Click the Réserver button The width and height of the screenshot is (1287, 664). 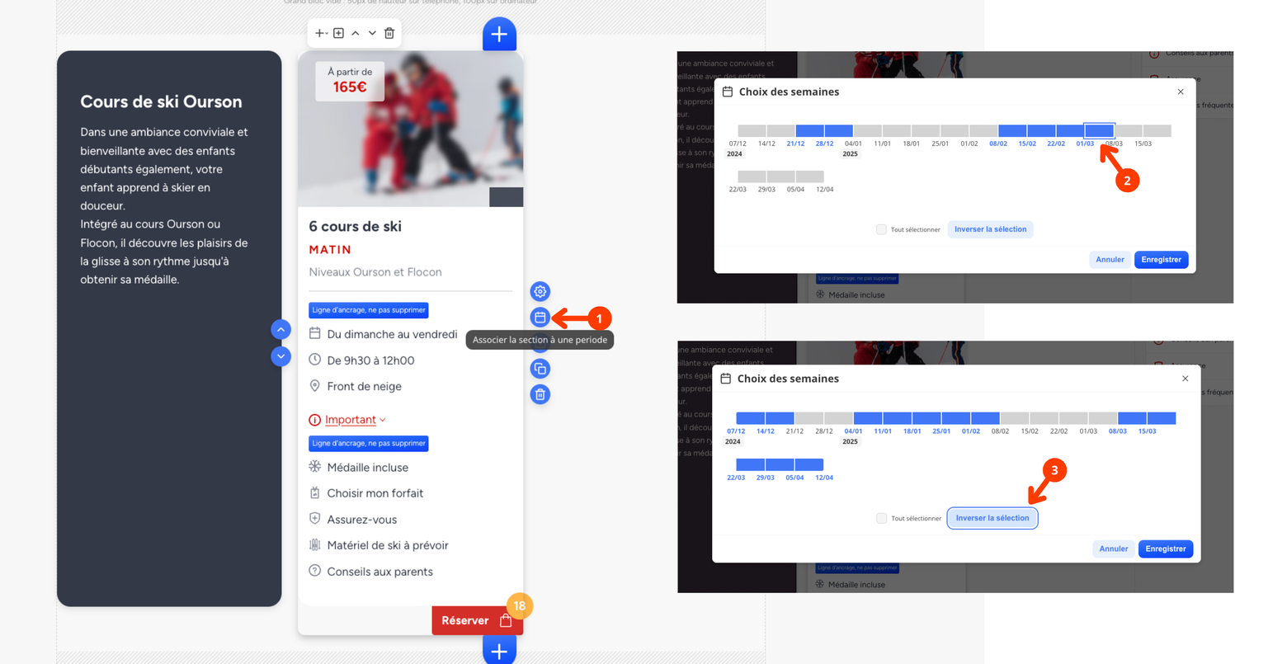pos(477,620)
